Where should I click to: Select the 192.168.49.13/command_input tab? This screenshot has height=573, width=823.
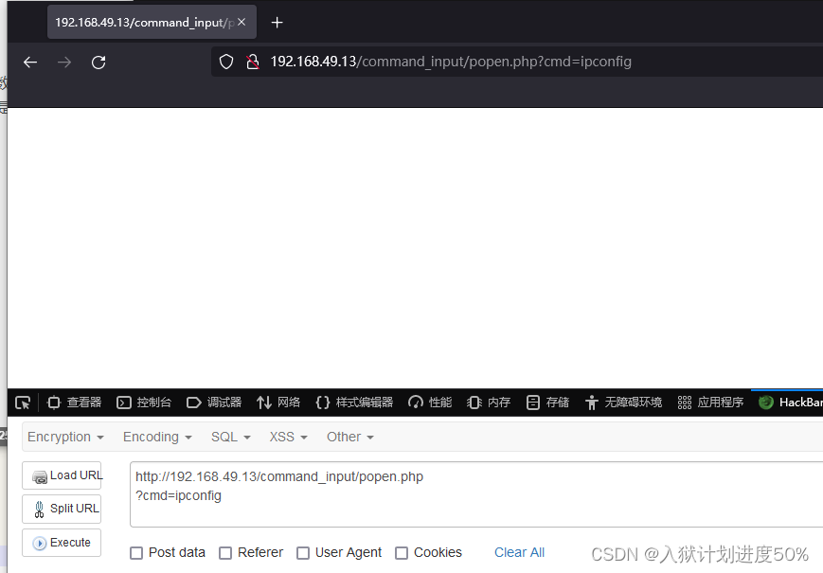click(x=152, y=22)
